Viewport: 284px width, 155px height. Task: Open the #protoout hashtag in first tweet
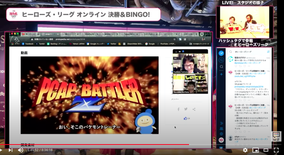pos(239,63)
